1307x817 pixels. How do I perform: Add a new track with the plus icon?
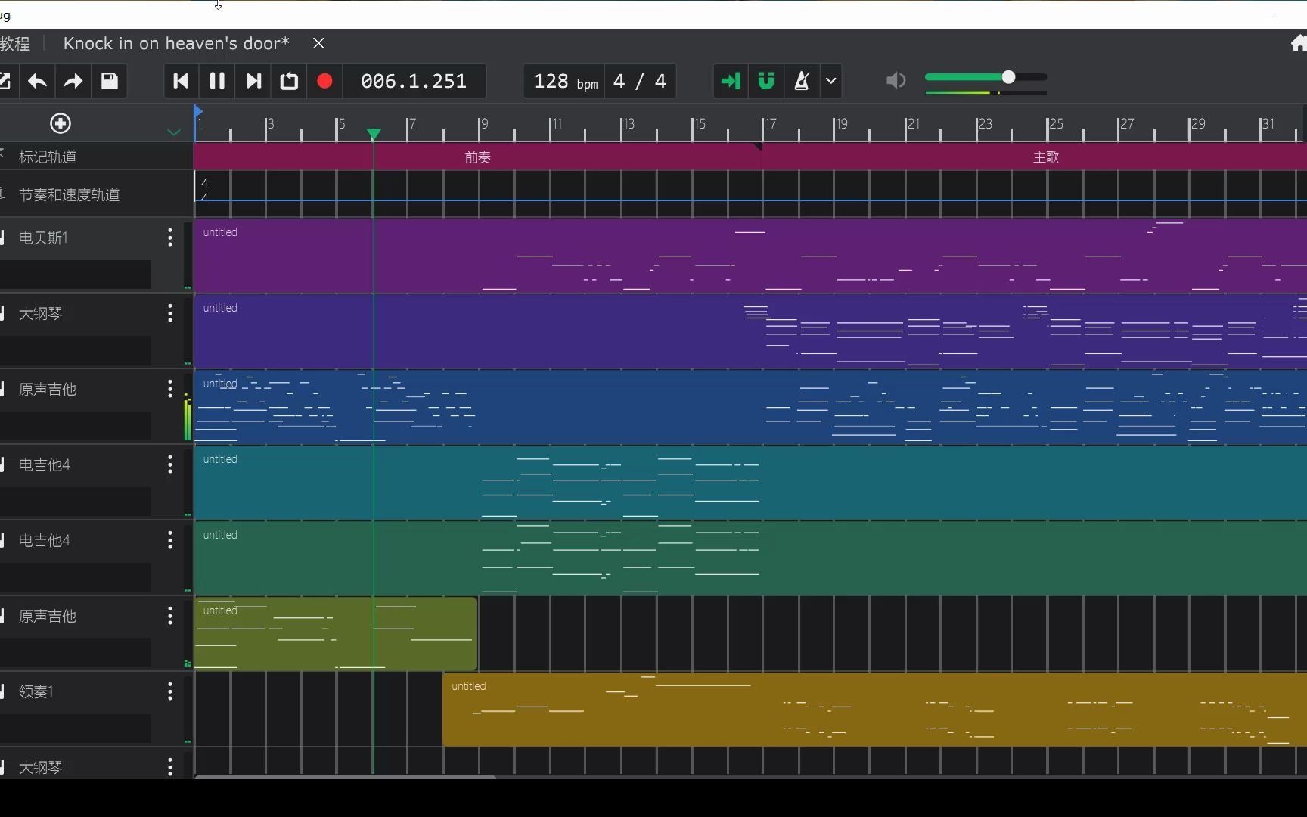(61, 123)
